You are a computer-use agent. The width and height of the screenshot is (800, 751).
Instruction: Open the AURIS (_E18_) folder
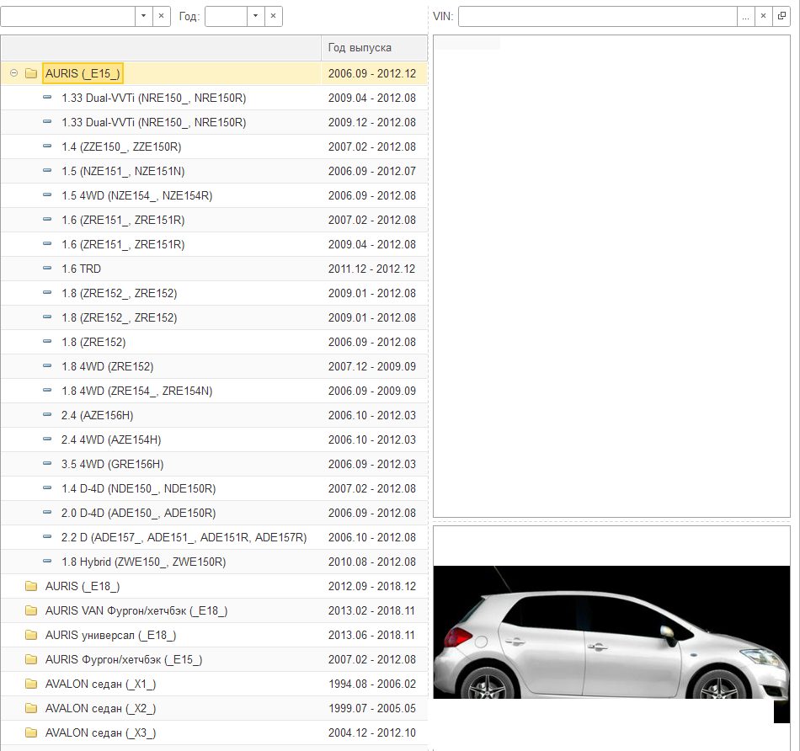tap(31, 586)
